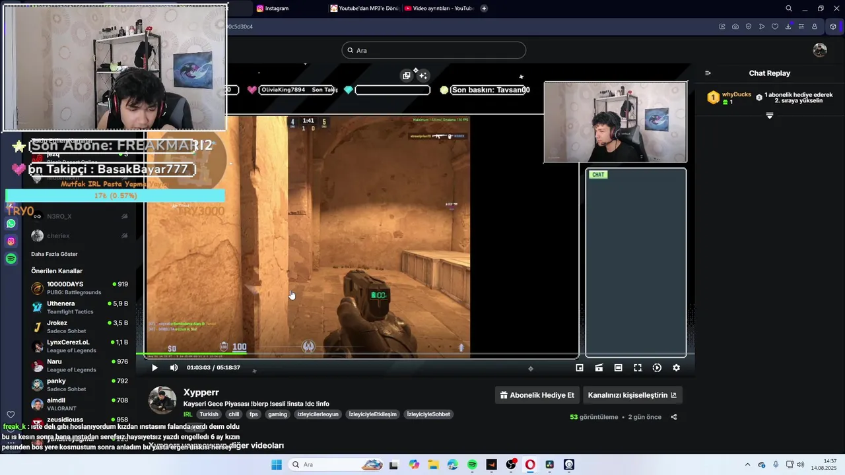
Task: Select the Turkish tag
Action: pos(209,414)
